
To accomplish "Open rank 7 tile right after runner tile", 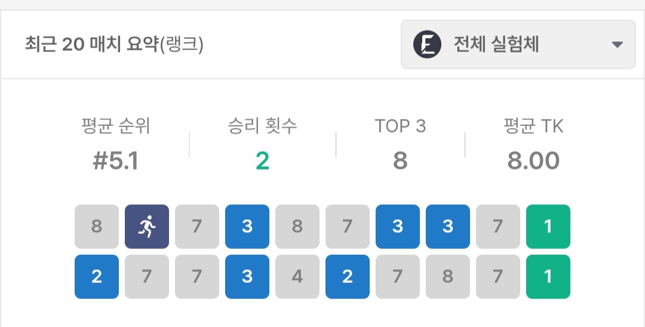I will click(x=197, y=227).
